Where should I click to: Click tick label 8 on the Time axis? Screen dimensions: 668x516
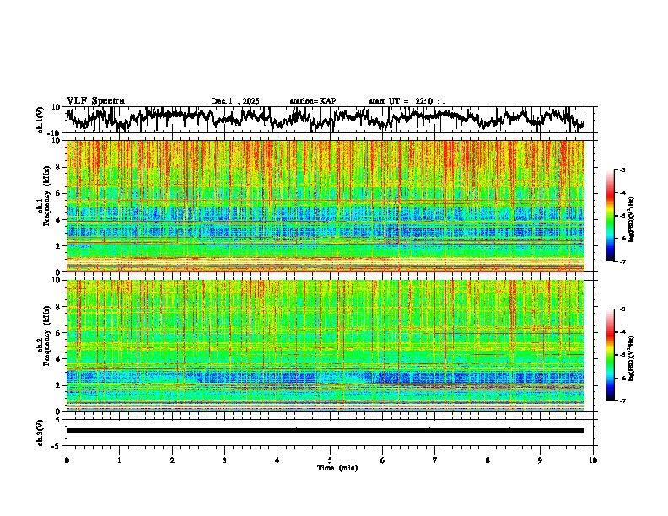pyautogui.click(x=488, y=460)
